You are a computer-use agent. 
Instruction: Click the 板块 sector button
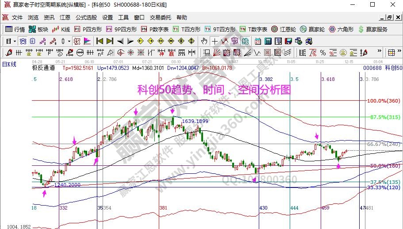click(38, 29)
